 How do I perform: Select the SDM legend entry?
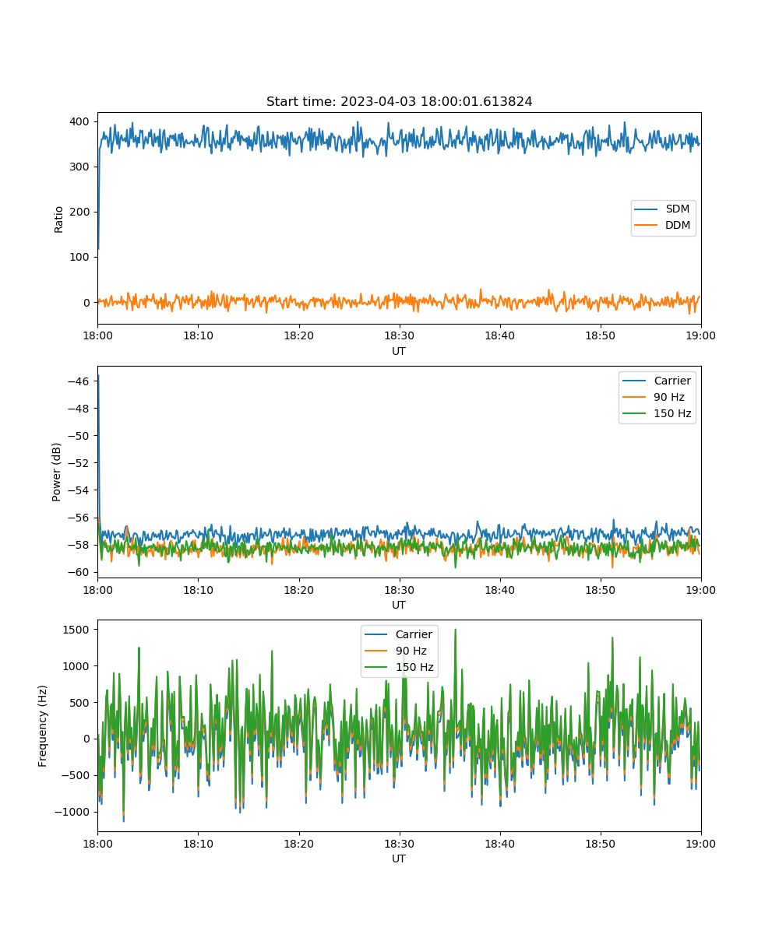[664, 209]
